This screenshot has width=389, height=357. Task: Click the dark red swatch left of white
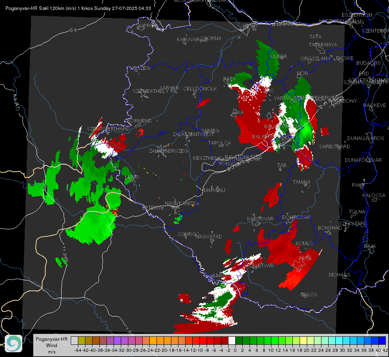tap(224, 341)
